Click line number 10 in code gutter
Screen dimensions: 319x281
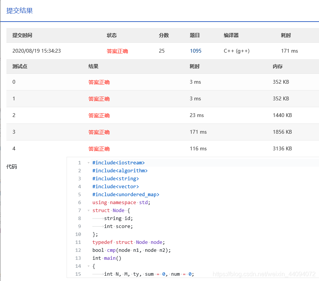click(78, 234)
